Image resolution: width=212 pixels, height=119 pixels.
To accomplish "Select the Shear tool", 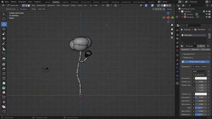I will coord(4,107).
